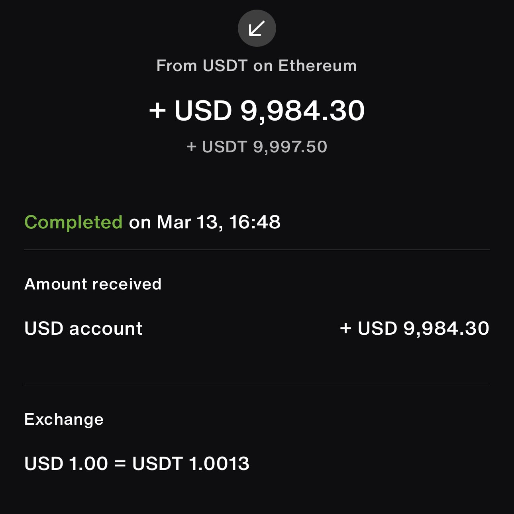This screenshot has width=514, height=514.
Task: Select the divider below USD account row
Action: click(257, 385)
